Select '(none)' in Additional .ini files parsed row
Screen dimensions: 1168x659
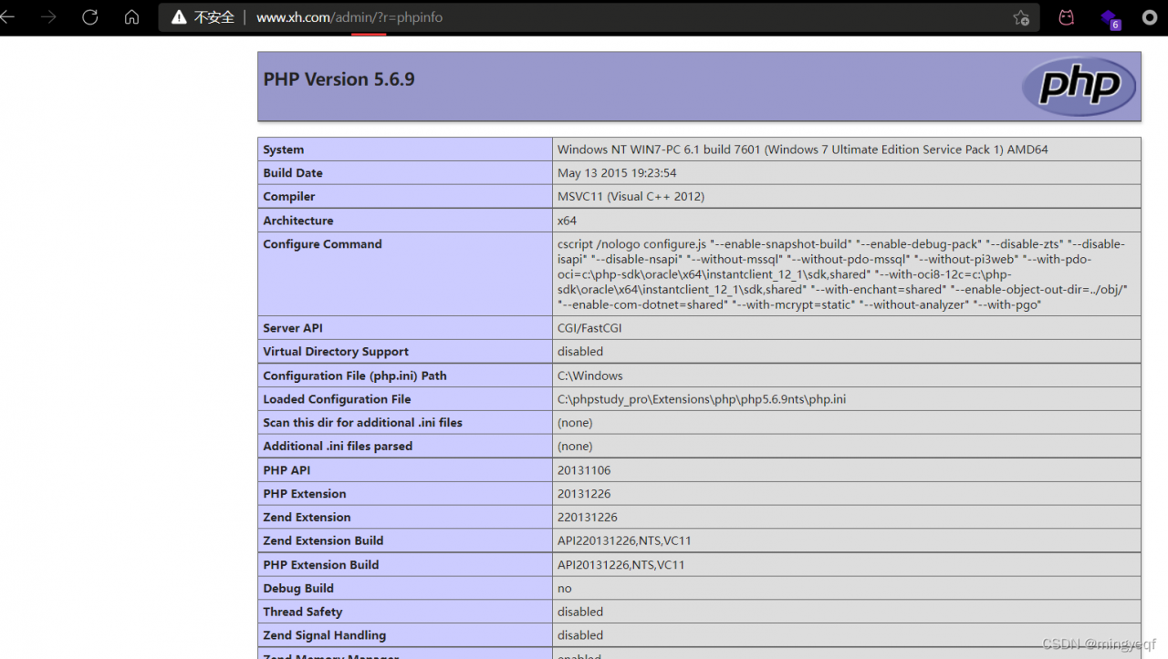575,447
